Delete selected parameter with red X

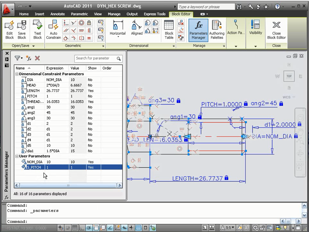pyautogui.click(x=37, y=58)
